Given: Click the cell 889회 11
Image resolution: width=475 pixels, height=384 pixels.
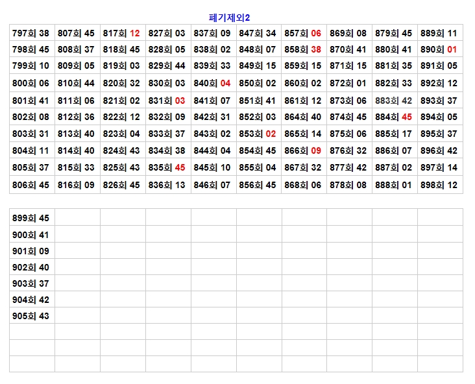Looking at the screenshot, I should [439, 33].
